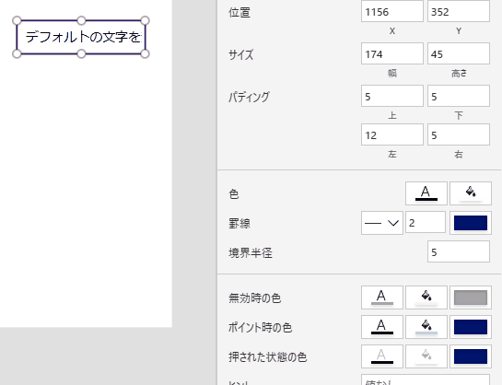Click navy border swatch in 押された状態の色 row
Viewport: 502px width, 385px height.
point(471,356)
